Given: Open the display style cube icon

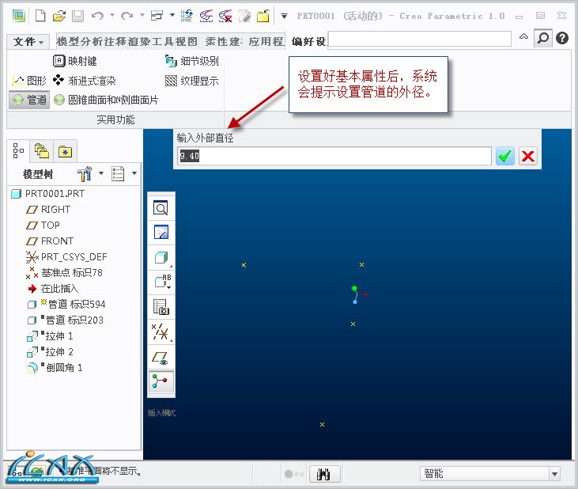Looking at the screenshot, I should (161, 258).
